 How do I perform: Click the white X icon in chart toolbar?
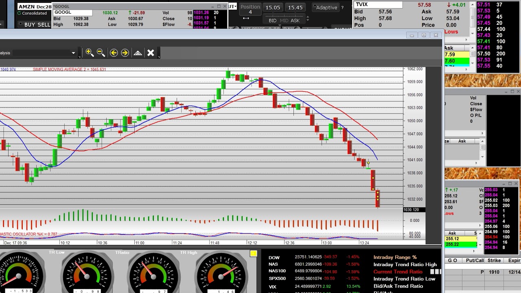tap(151, 52)
